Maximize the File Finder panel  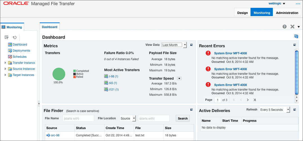[x=191, y=109]
